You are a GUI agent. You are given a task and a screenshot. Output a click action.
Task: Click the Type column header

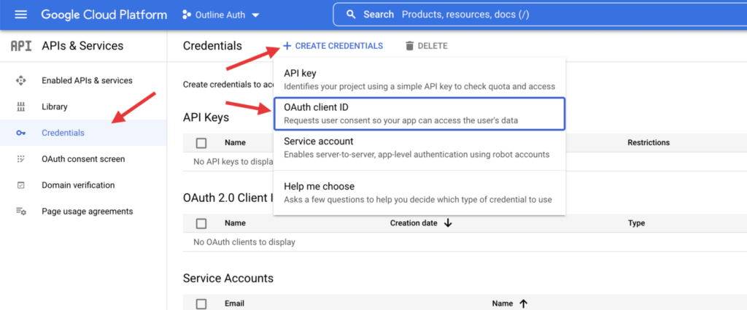point(636,223)
